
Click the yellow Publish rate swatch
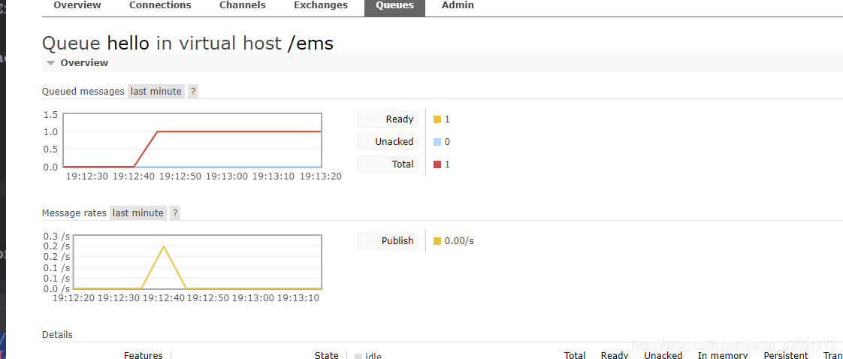[437, 241]
